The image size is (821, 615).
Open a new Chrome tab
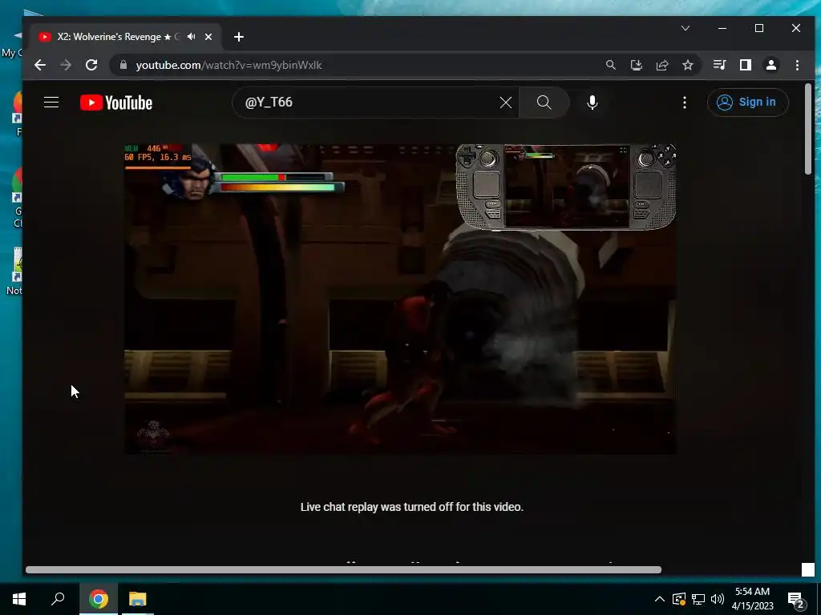pos(239,37)
